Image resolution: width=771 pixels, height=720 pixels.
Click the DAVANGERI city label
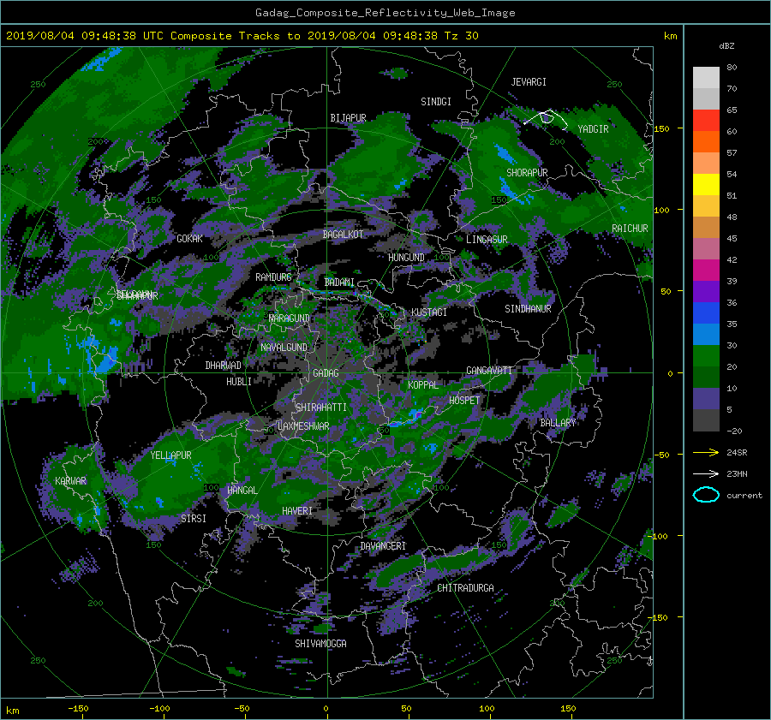[383, 546]
